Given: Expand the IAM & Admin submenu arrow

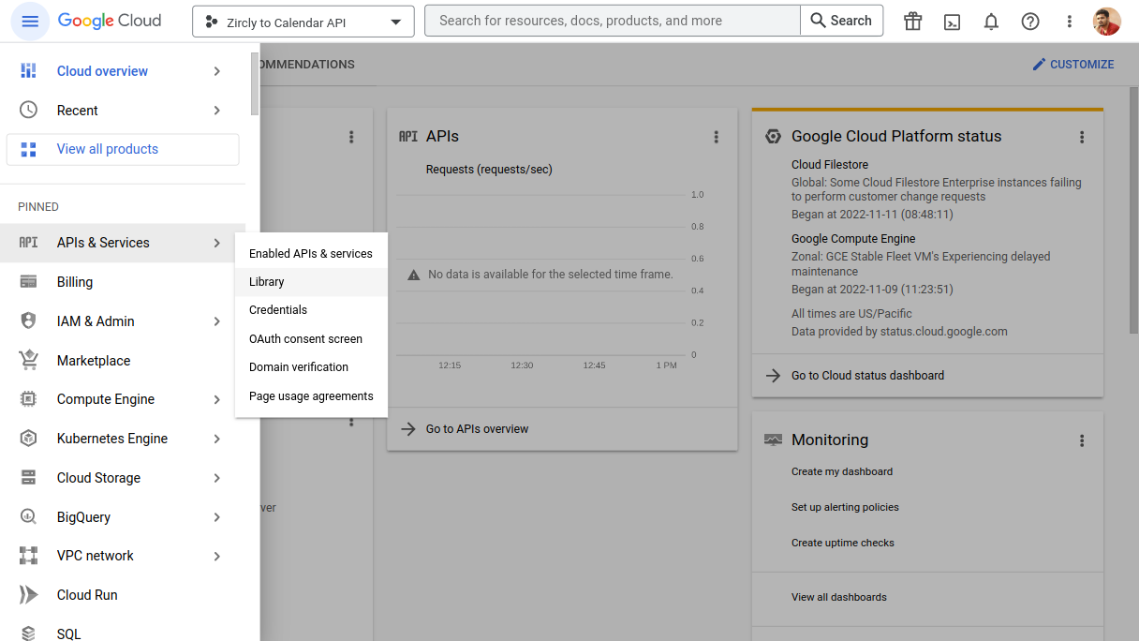Looking at the screenshot, I should tap(216, 321).
